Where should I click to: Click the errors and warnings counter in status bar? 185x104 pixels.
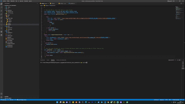coord(12,100)
